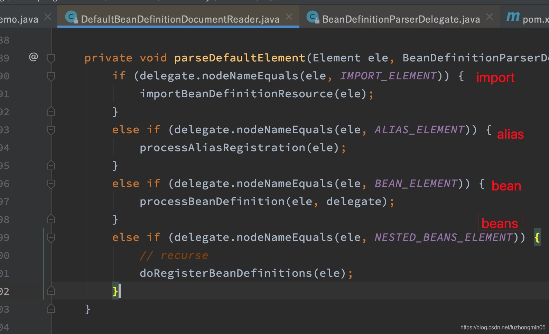This screenshot has width=549, height=334.
Task: Click fold end marker at method closing brace
Action: pyautogui.click(x=51, y=309)
